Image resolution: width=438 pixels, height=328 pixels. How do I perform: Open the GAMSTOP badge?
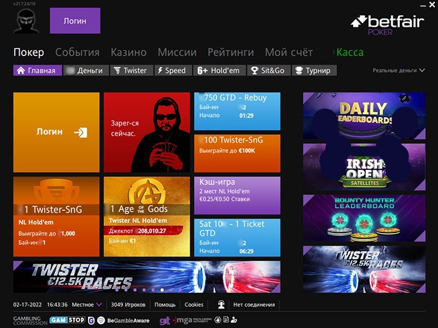(x=67, y=320)
